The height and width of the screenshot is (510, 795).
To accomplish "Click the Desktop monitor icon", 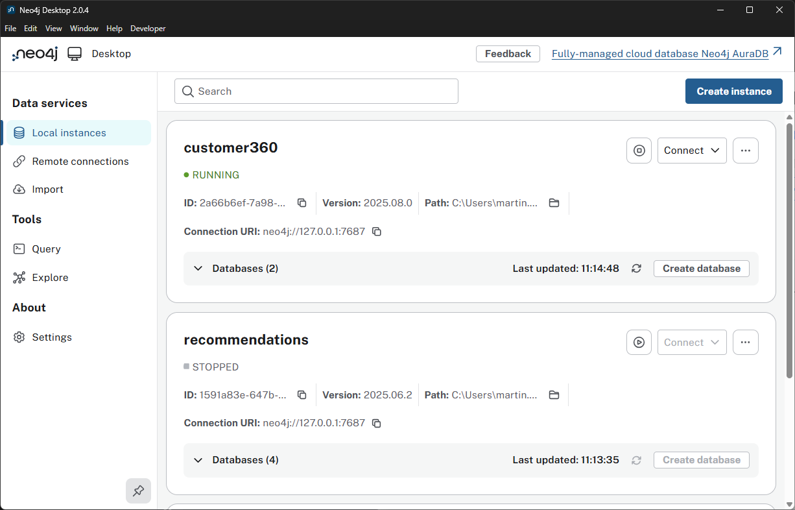I will point(75,54).
